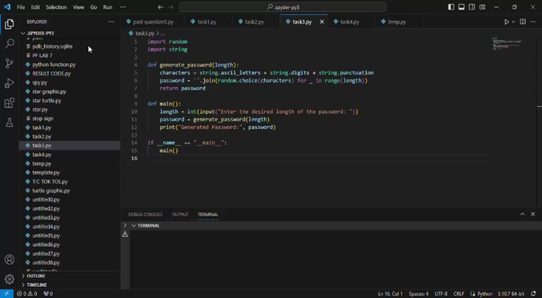The height and width of the screenshot is (298, 542).
Task: Switch to the task1.py tab
Action: coord(207,22)
